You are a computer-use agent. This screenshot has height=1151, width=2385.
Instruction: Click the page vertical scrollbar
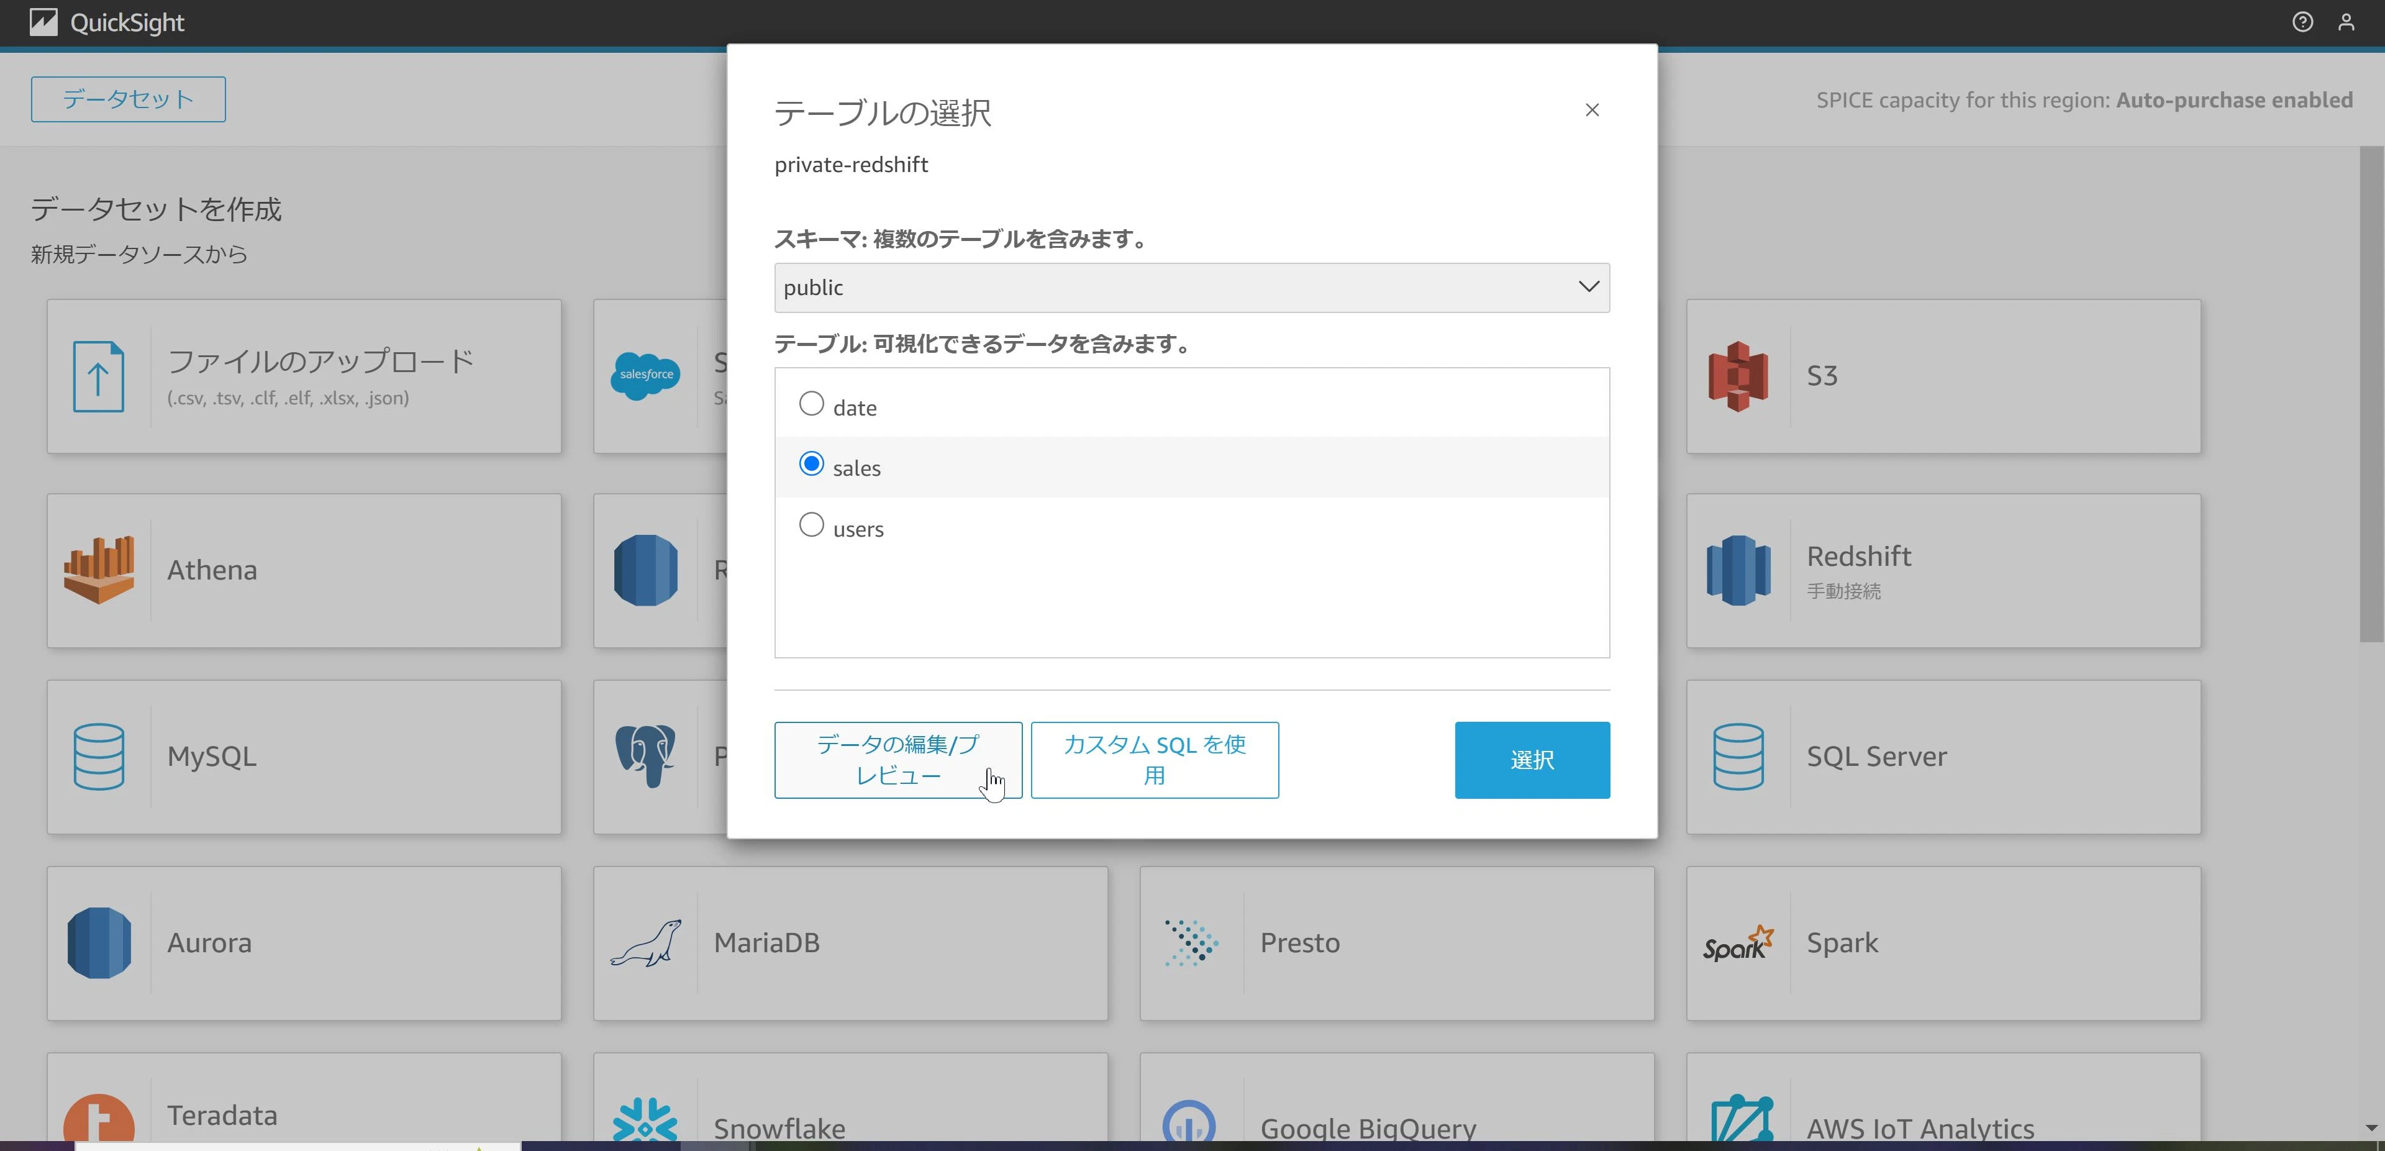click(2371, 394)
